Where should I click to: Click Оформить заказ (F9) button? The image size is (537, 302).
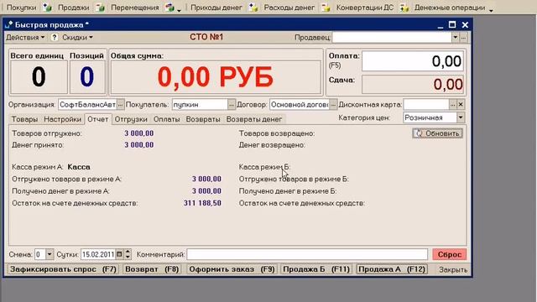(x=232, y=269)
